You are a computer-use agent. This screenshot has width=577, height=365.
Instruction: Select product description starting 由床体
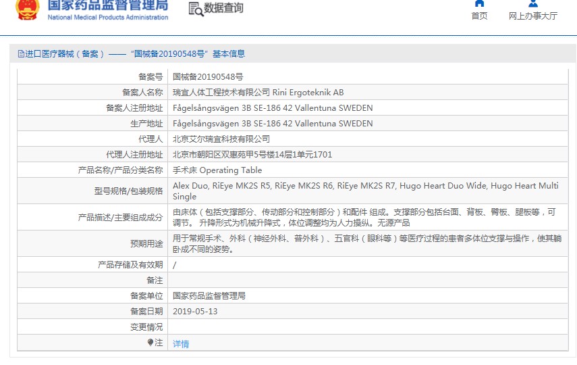pos(364,217)
